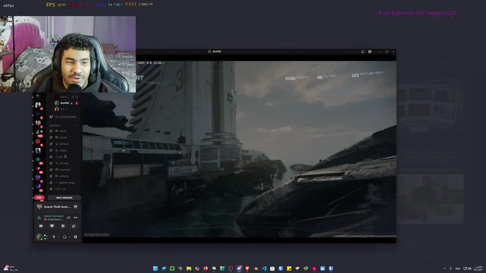
Task: Deafen audio with headphone icon
Action: [65, 237]
